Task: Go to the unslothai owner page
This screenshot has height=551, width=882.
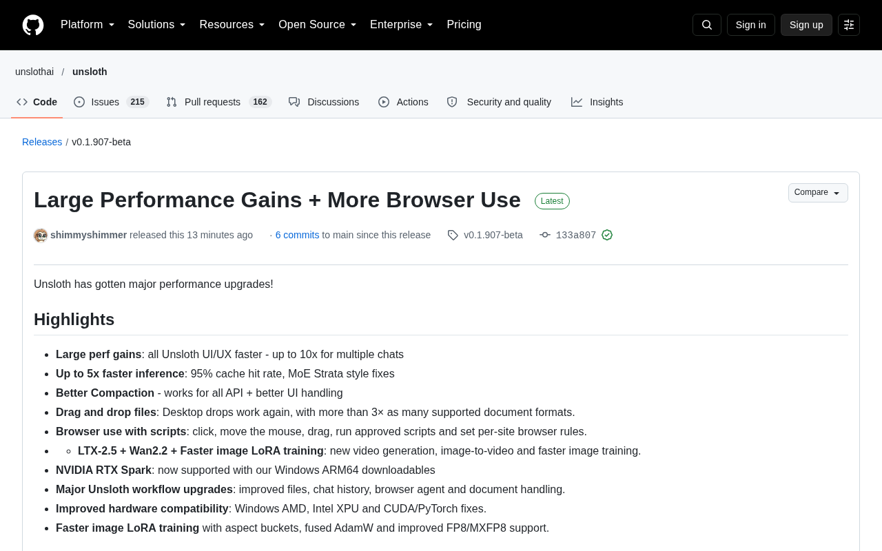Action: tap(34, 72)
